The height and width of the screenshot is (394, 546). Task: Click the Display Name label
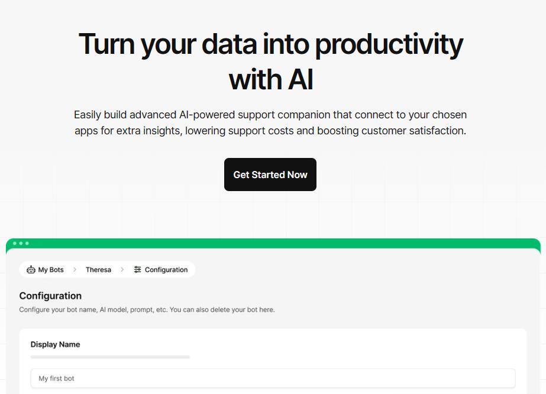coord(56,344)
